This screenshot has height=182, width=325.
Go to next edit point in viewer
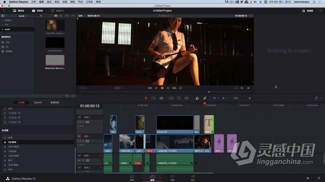click(x=242, y=88)
